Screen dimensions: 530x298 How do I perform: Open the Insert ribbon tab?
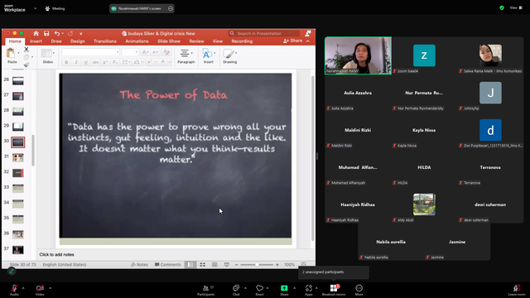36,41
